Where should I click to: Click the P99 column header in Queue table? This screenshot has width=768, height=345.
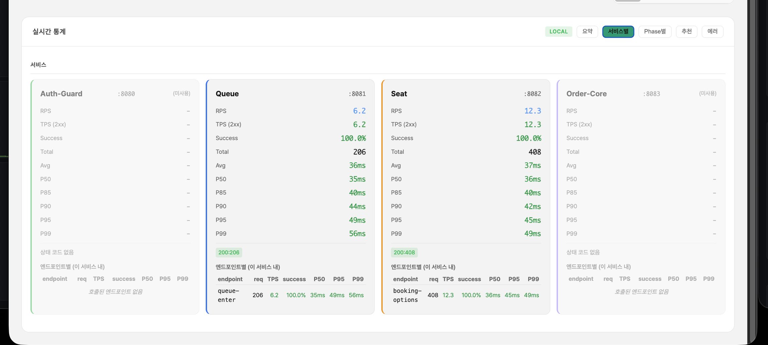[x=358, y=279]
